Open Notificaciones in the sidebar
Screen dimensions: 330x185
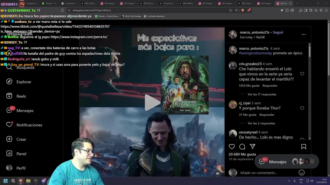pyautogui.click(x=24, y=125)
